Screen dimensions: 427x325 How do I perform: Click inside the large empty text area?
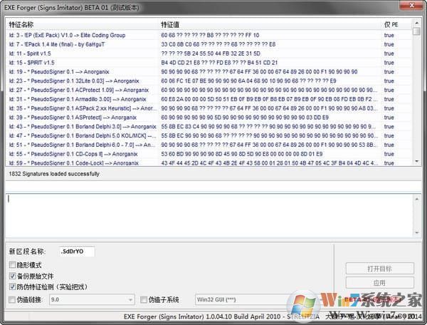[x=209, y=216]
